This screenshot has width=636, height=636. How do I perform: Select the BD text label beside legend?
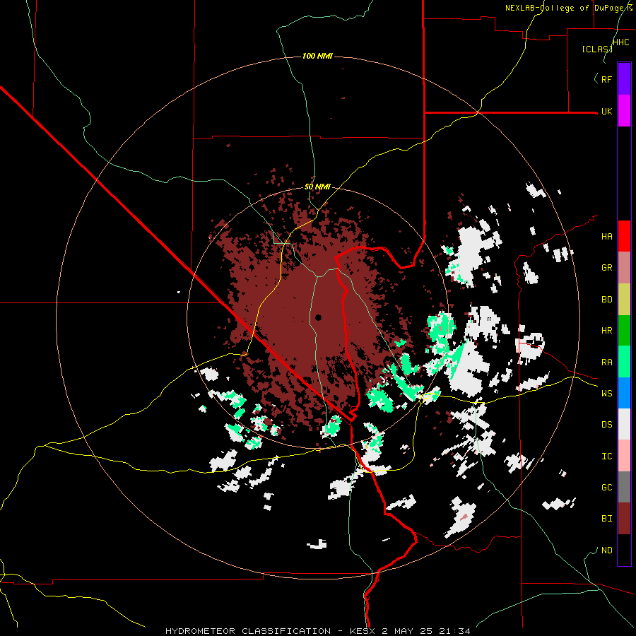(607, 300)
